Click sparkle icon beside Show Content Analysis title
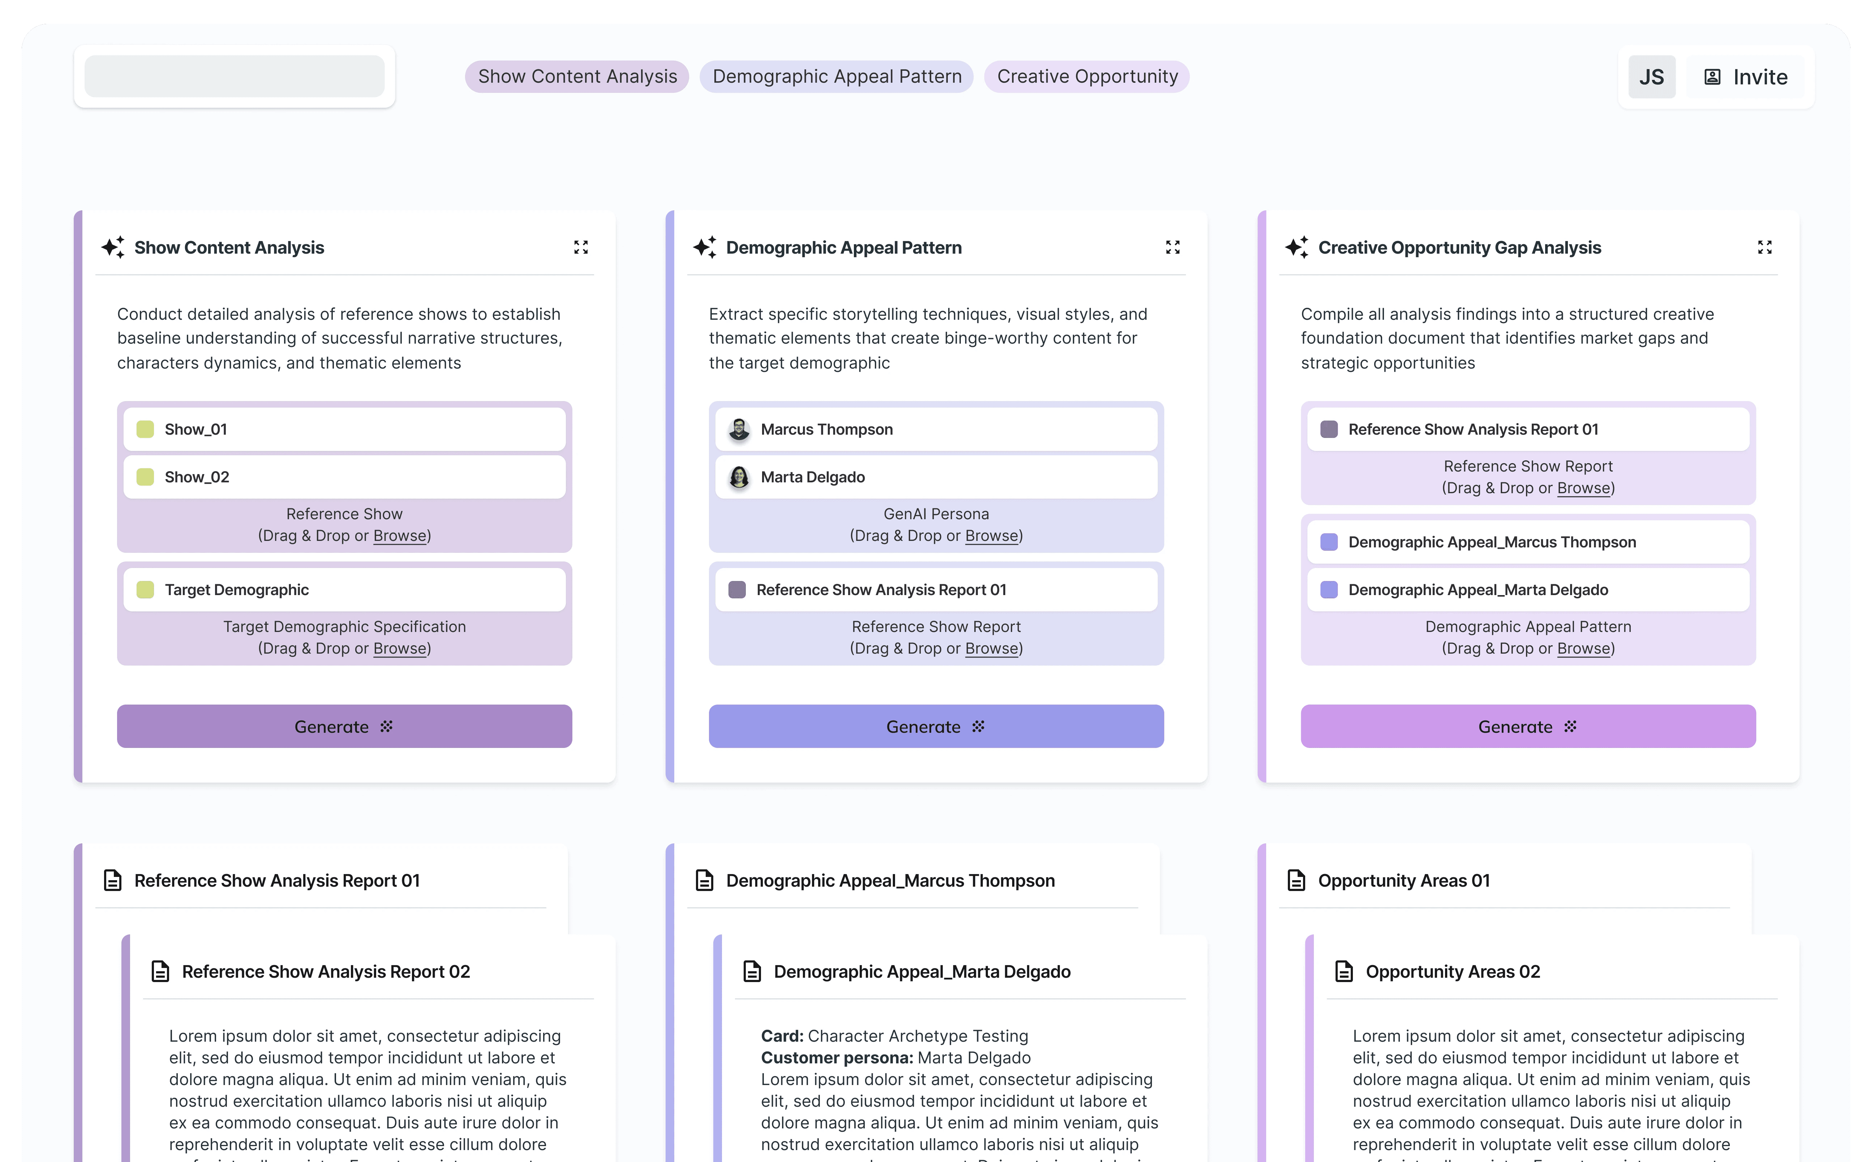 pyautogui.click(x=113, y=247)
